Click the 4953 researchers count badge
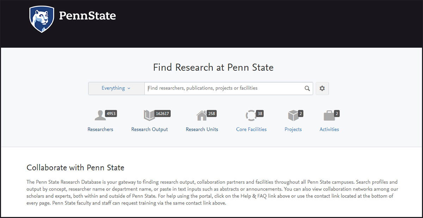Image resolution: width=423 pixels, height=218 pixels. click(x=111, y=114)
